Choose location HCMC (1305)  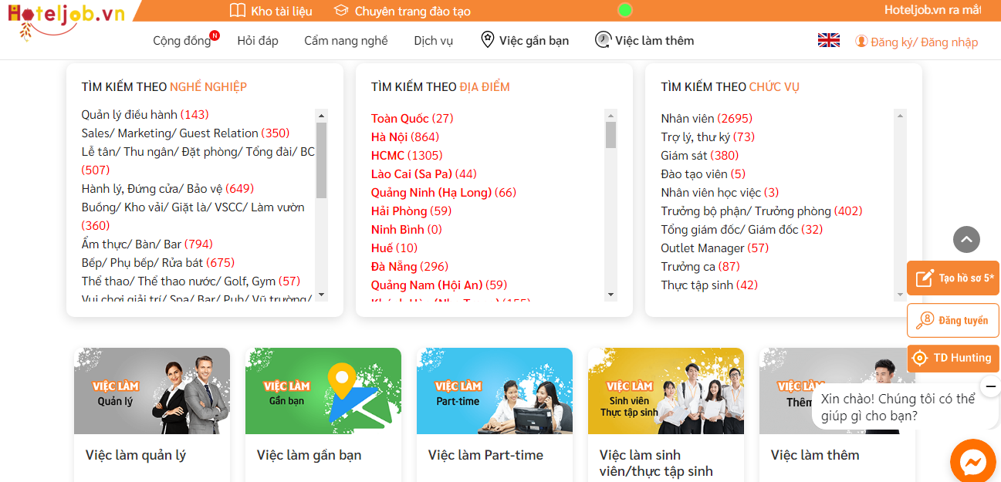[407, 155]
